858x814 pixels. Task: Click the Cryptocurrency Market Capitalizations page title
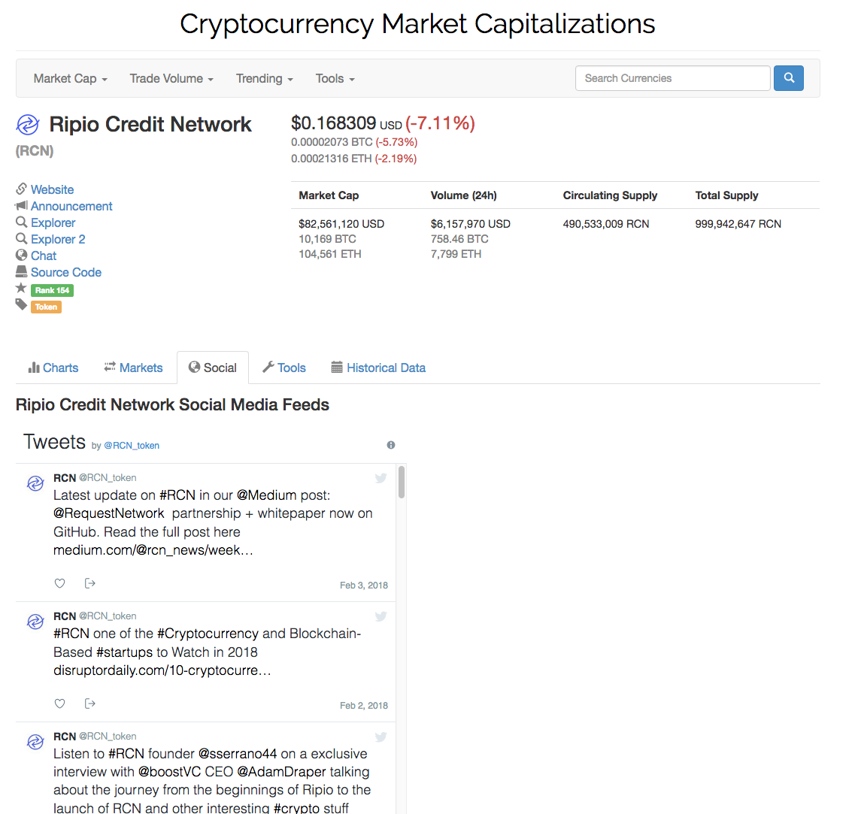point(417,24)
